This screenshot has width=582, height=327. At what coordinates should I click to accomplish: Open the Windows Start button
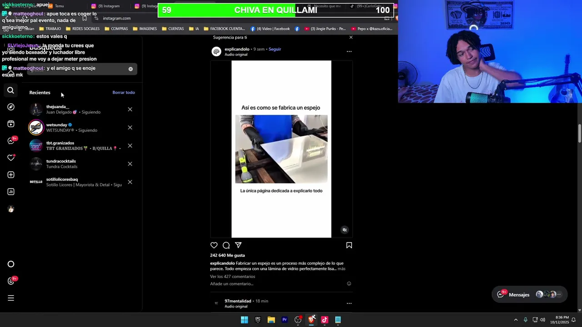[x=245, y=320]
